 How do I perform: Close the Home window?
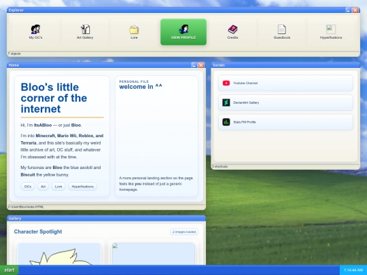click(x=201, y=65)
